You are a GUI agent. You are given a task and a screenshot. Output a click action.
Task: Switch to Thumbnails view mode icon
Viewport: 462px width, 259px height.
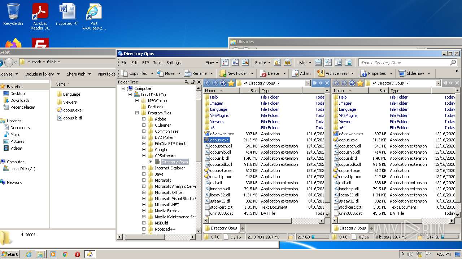pyautogui.click(x=245, y=63)
